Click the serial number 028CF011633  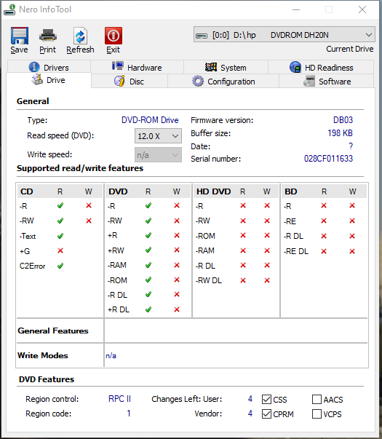[329, 159]
